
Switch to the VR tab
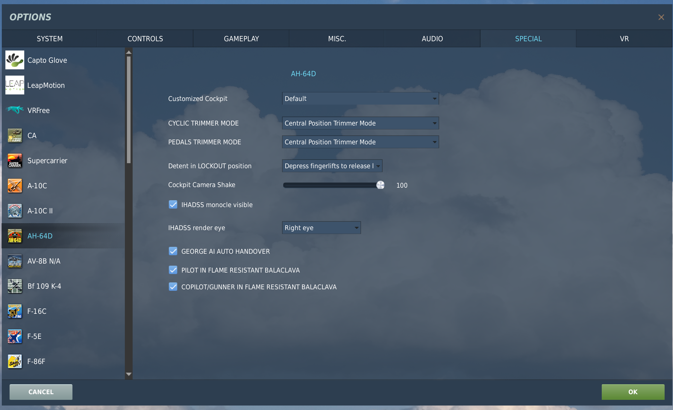624,39
